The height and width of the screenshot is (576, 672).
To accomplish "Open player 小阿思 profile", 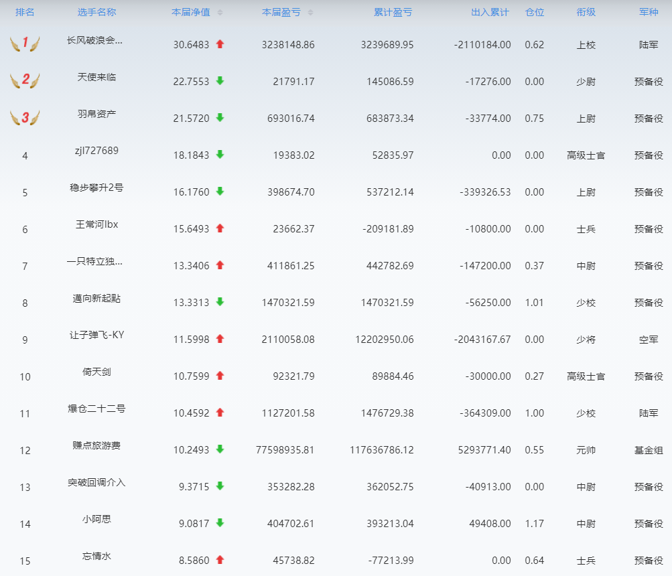I will (96, 520).
